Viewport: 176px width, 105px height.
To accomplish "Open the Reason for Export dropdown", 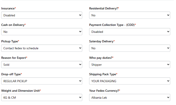I will [x=41, y=65].
